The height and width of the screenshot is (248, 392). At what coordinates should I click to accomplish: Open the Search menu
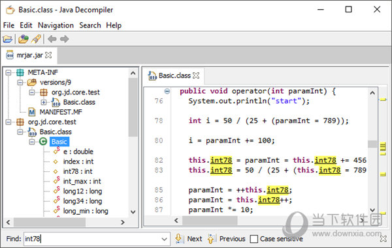pyautogui.click(x=90, y=25)
